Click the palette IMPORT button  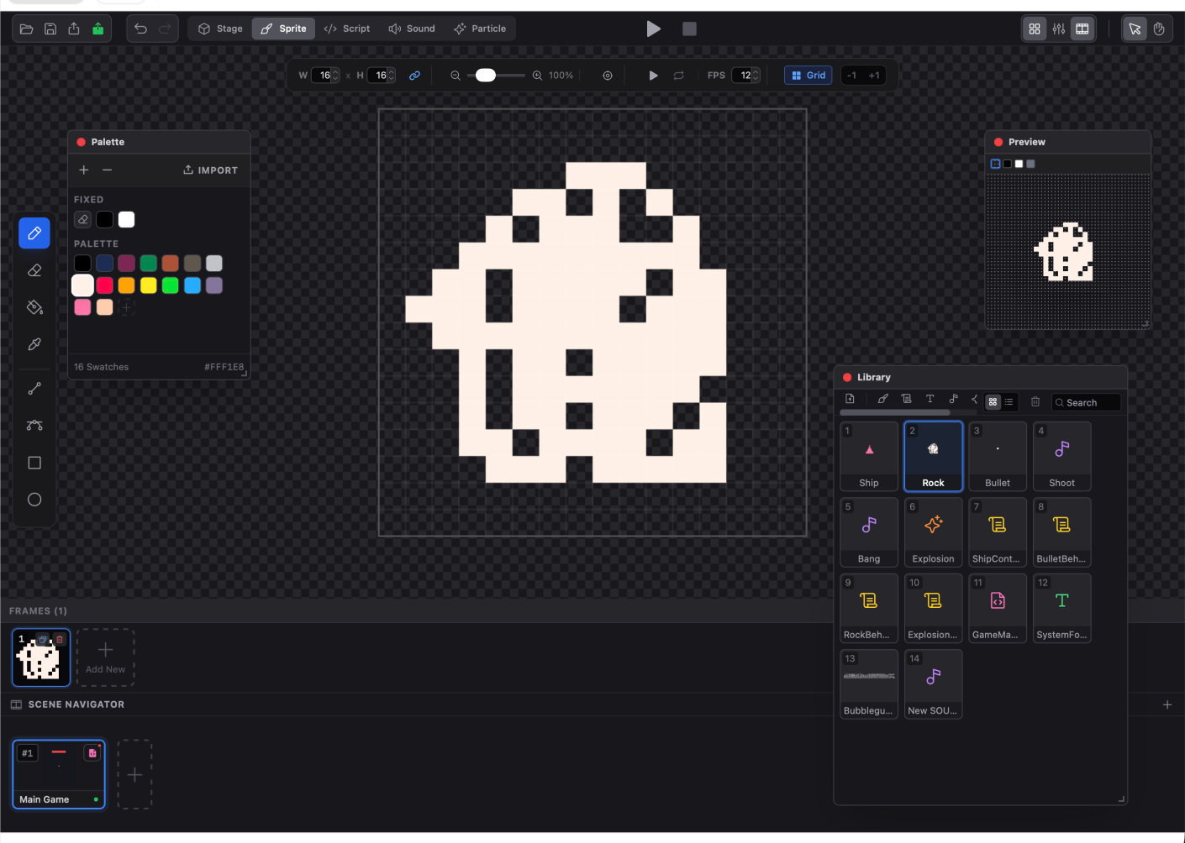pyautogui.click(x=210, y=170)
